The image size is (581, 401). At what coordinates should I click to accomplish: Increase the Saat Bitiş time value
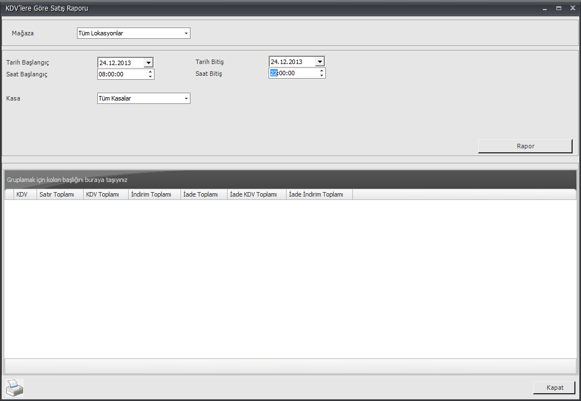point(321,70)
